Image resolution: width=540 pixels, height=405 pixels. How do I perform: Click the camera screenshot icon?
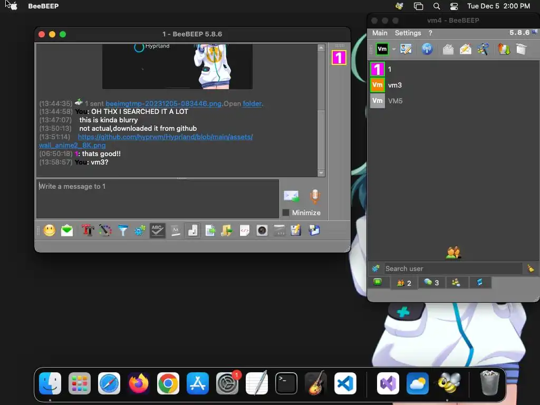pos(262,230)
